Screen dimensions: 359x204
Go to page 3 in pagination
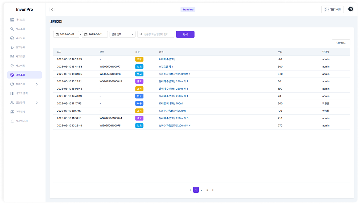207,190
